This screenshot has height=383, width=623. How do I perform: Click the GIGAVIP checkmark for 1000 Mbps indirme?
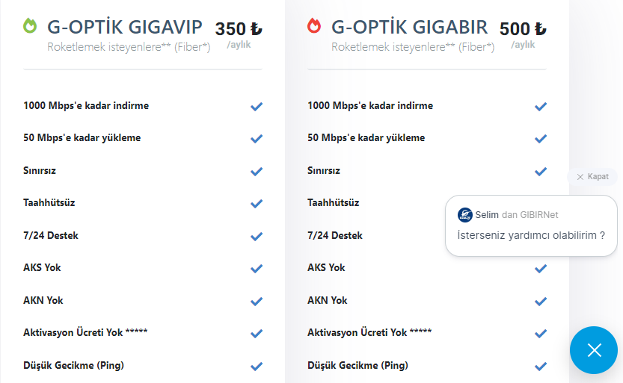tap(257, 106)
